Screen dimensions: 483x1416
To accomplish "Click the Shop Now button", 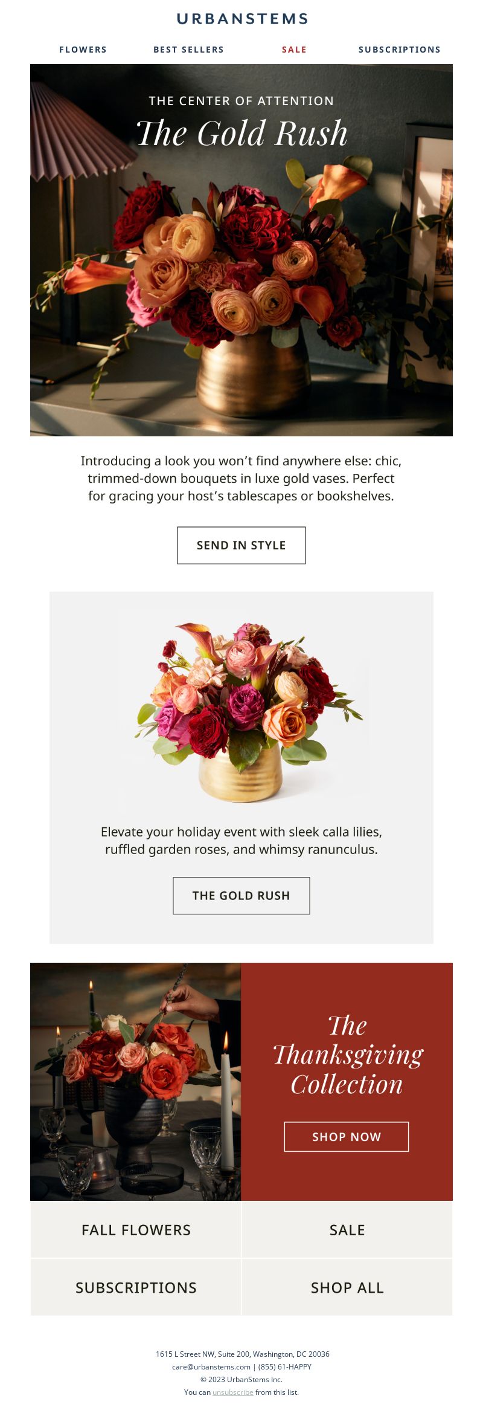I will coord(347,1137).
